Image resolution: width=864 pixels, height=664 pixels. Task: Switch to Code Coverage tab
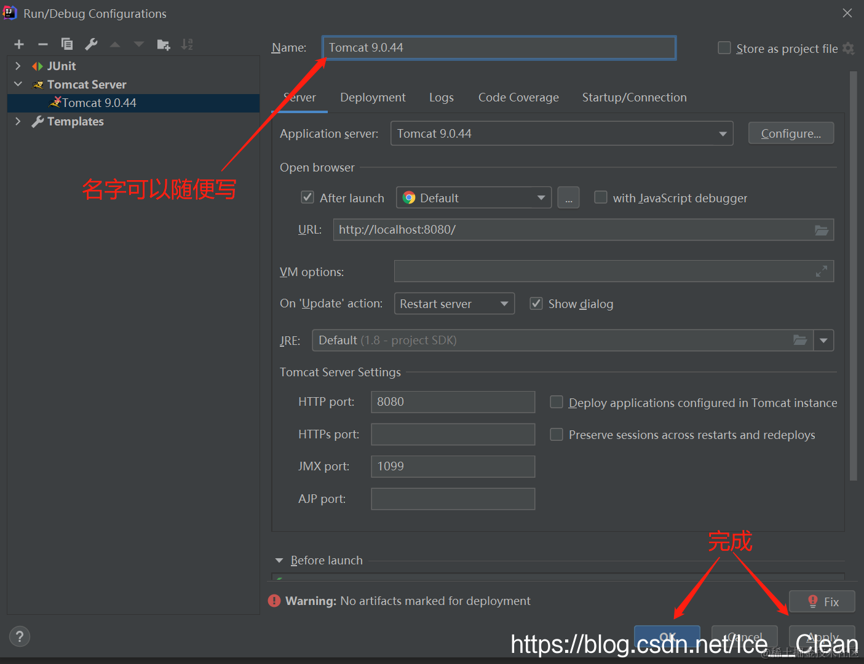pyautogui.click(x=518, y=97)
